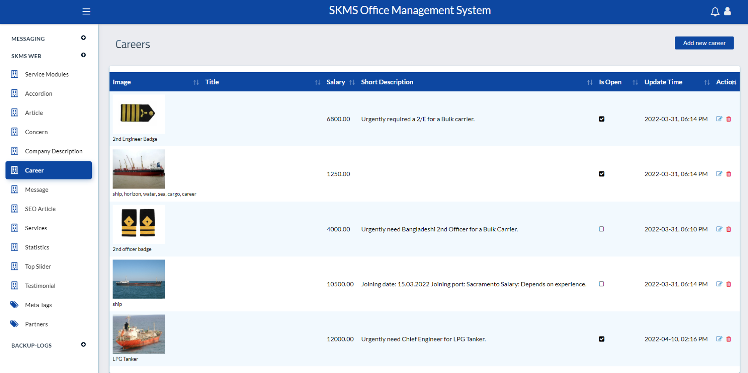Open the Accordion link
Screen dimensions: 748x373
(x=39, y=93)
